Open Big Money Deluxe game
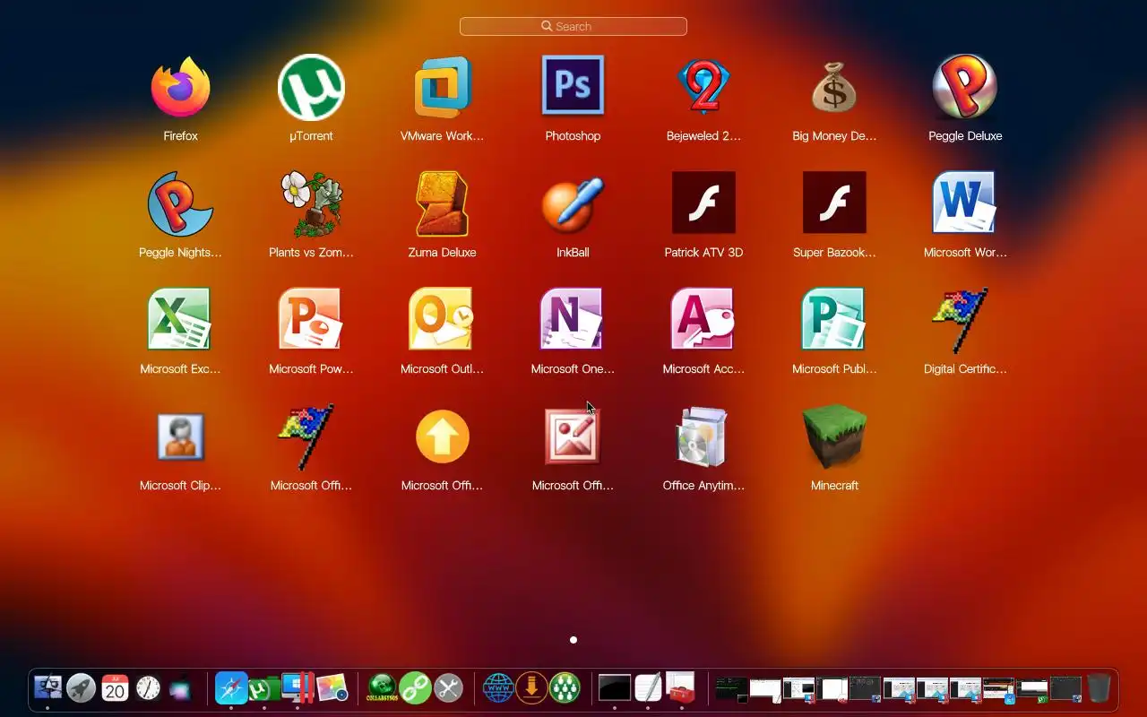The width and height of the screenshot is (1147, 717). [834, 87]
